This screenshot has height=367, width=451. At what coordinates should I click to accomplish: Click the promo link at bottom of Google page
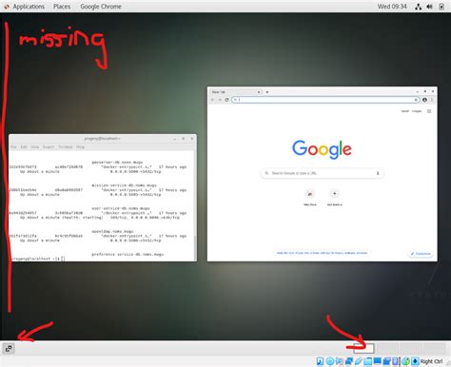click(x=322, y=253)
